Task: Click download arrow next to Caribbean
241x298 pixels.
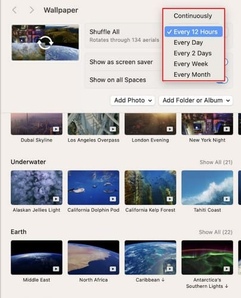Action: pyautogui.click(x=163, y=280)
